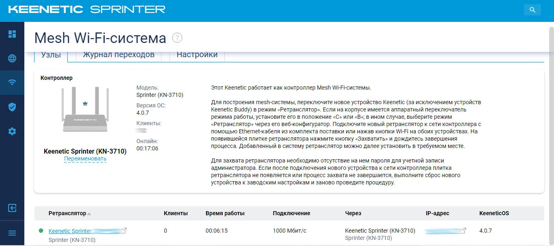Click the extender's clients count 0

pos(165,231)
